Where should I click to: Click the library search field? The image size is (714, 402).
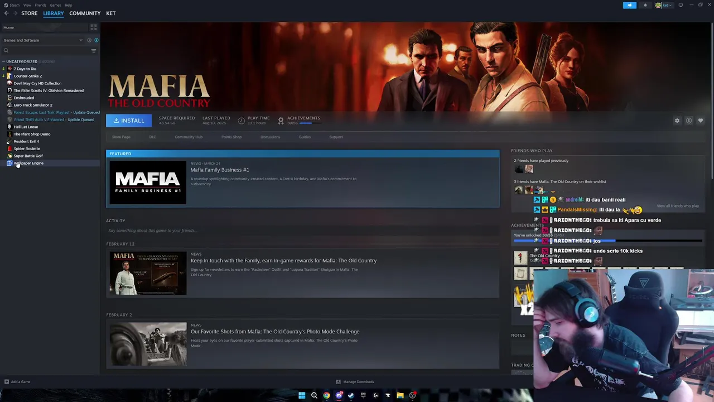45,51
